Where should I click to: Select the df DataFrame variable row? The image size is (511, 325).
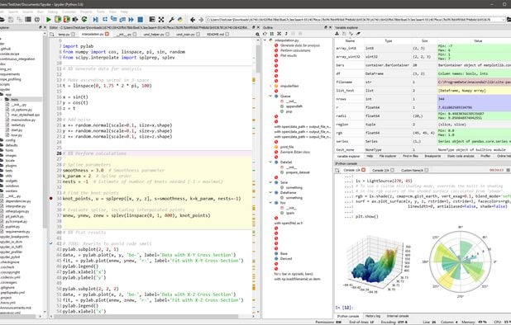click(423, 73)
